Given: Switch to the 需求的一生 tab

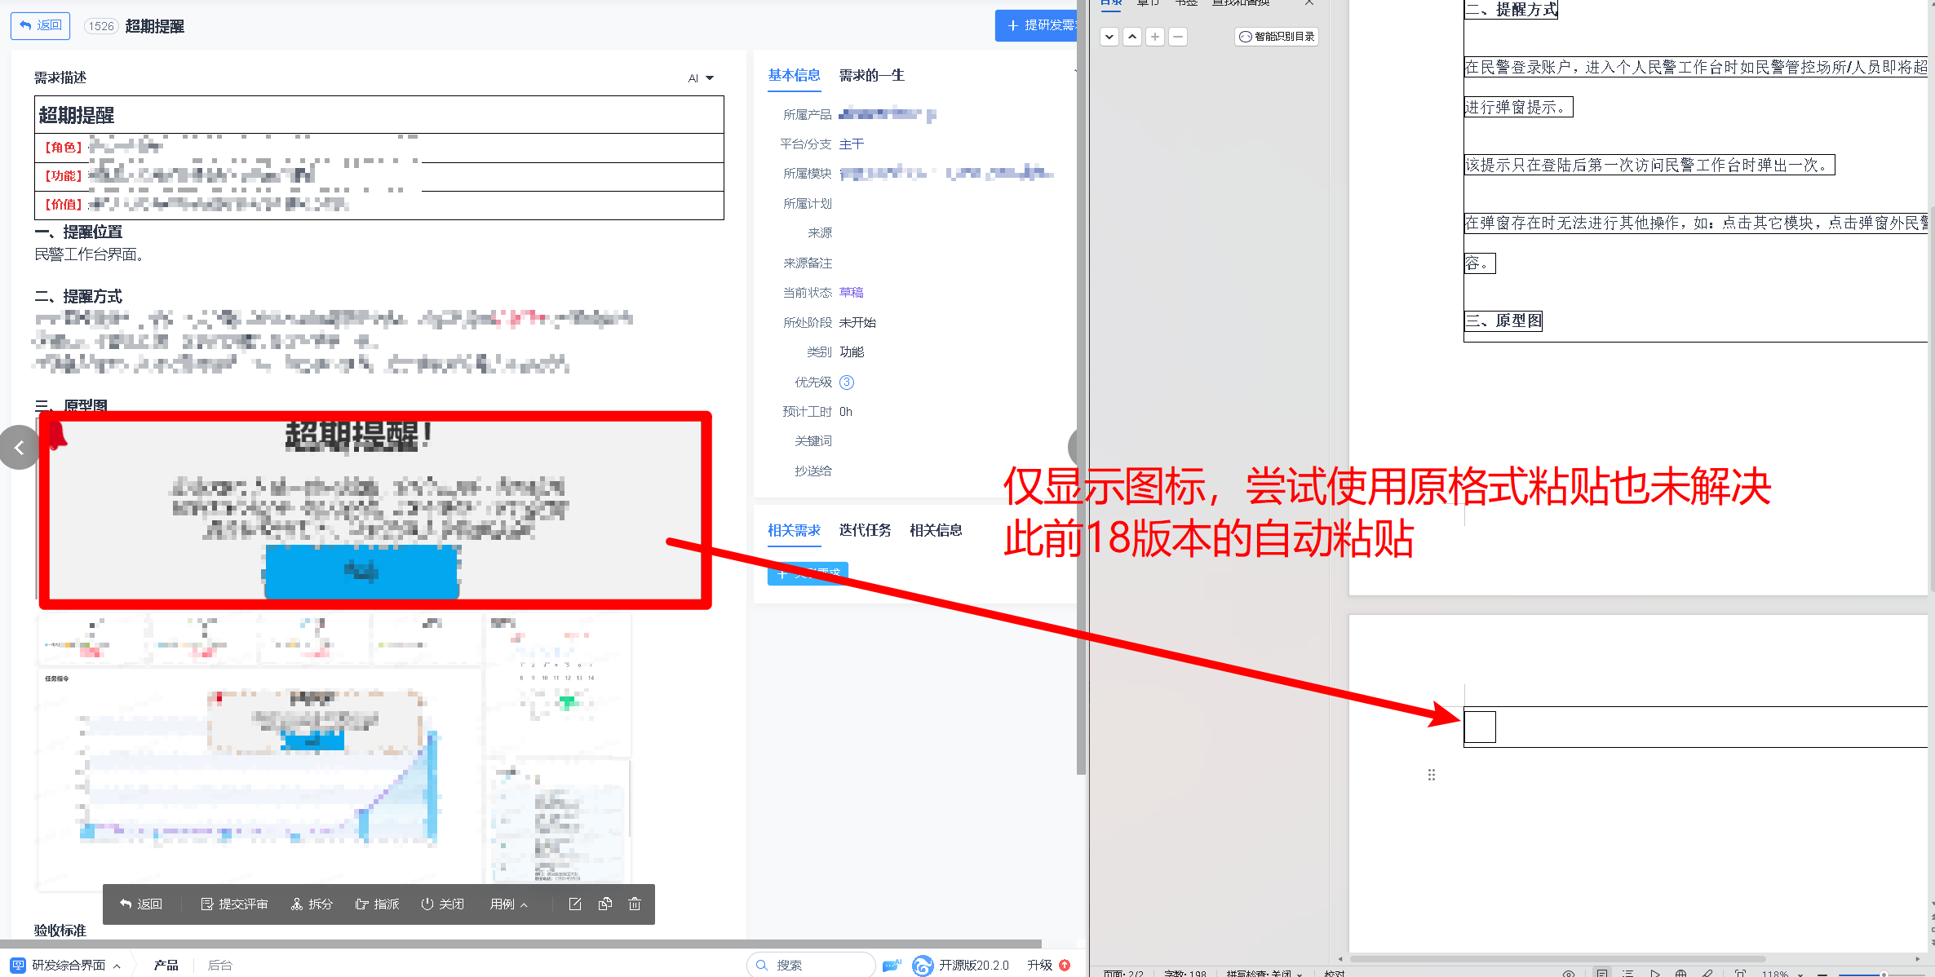Looking at the screenshot, I should (x=871, y=75).
